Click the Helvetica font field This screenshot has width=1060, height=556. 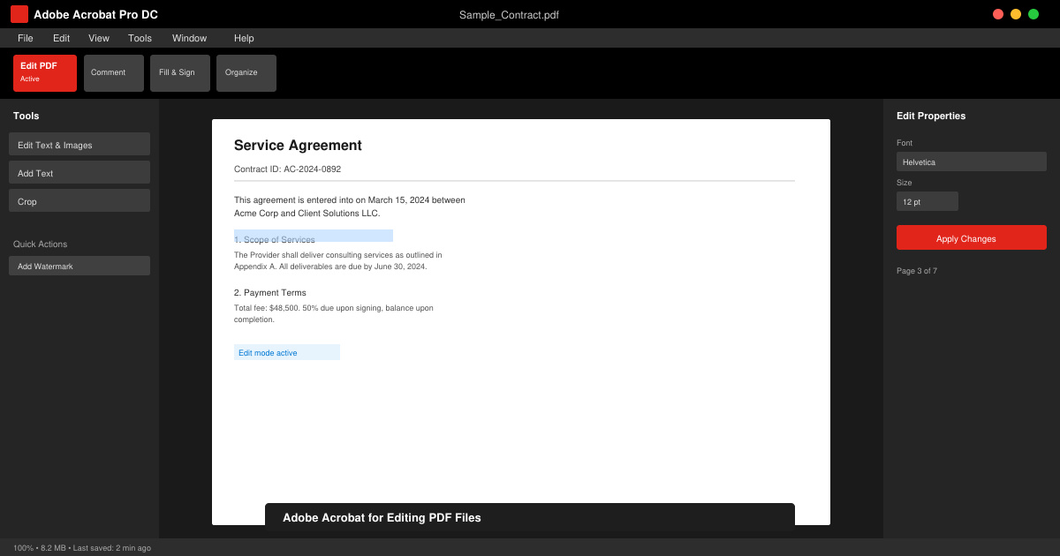tap(972, 162)
